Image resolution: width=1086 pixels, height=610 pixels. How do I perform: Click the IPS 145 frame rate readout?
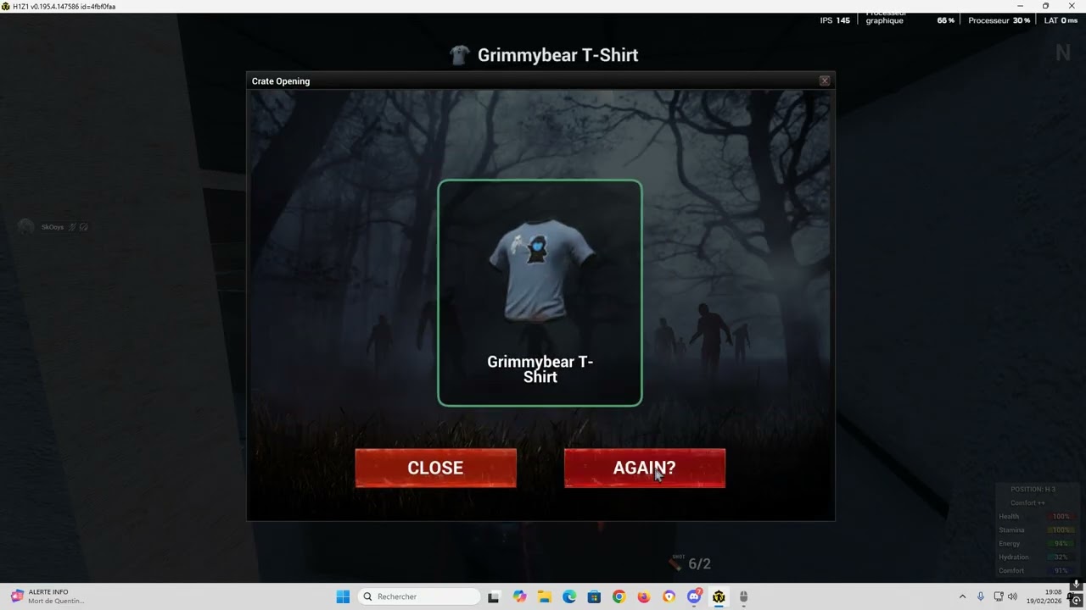[835, 20]
